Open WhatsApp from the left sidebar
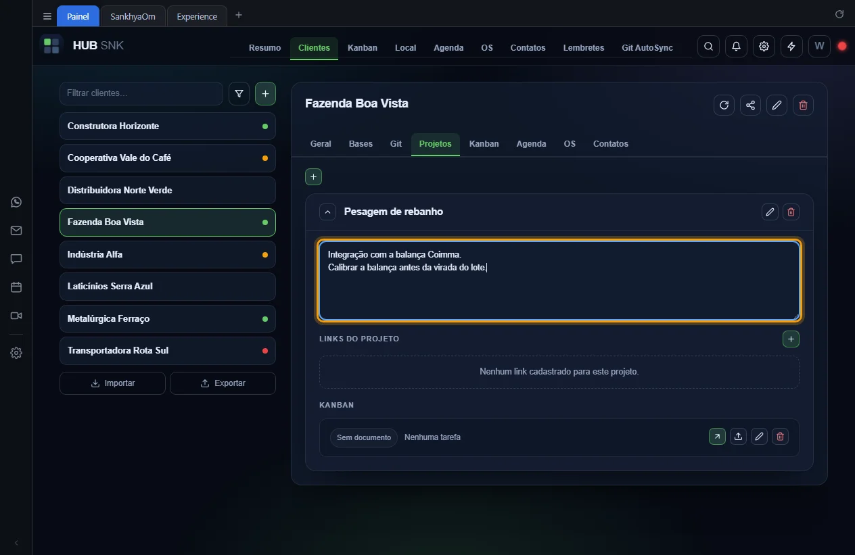The width and height of the screenshot is (855, 555). pyautogui.click(x=16, y=202)
